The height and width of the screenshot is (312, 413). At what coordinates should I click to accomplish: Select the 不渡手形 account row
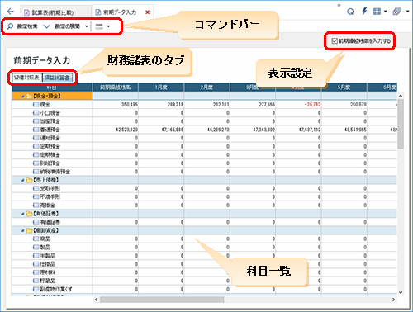coord(204,196)
